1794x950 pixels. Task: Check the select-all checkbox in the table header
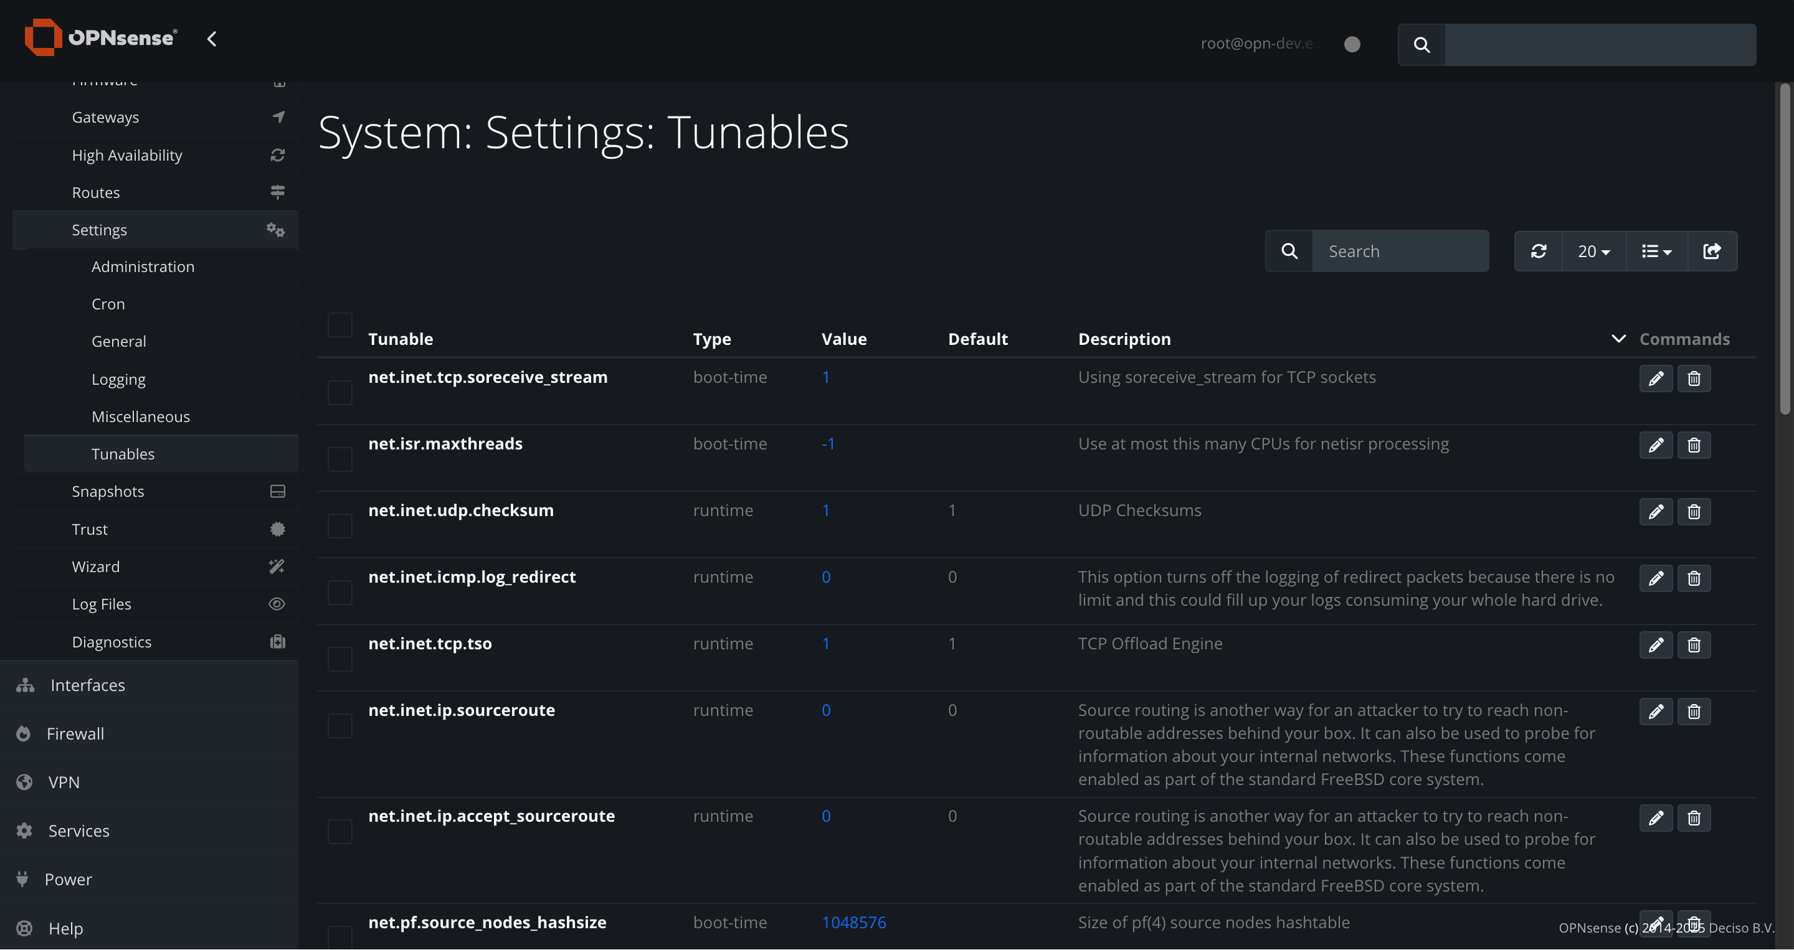[340, 325]
